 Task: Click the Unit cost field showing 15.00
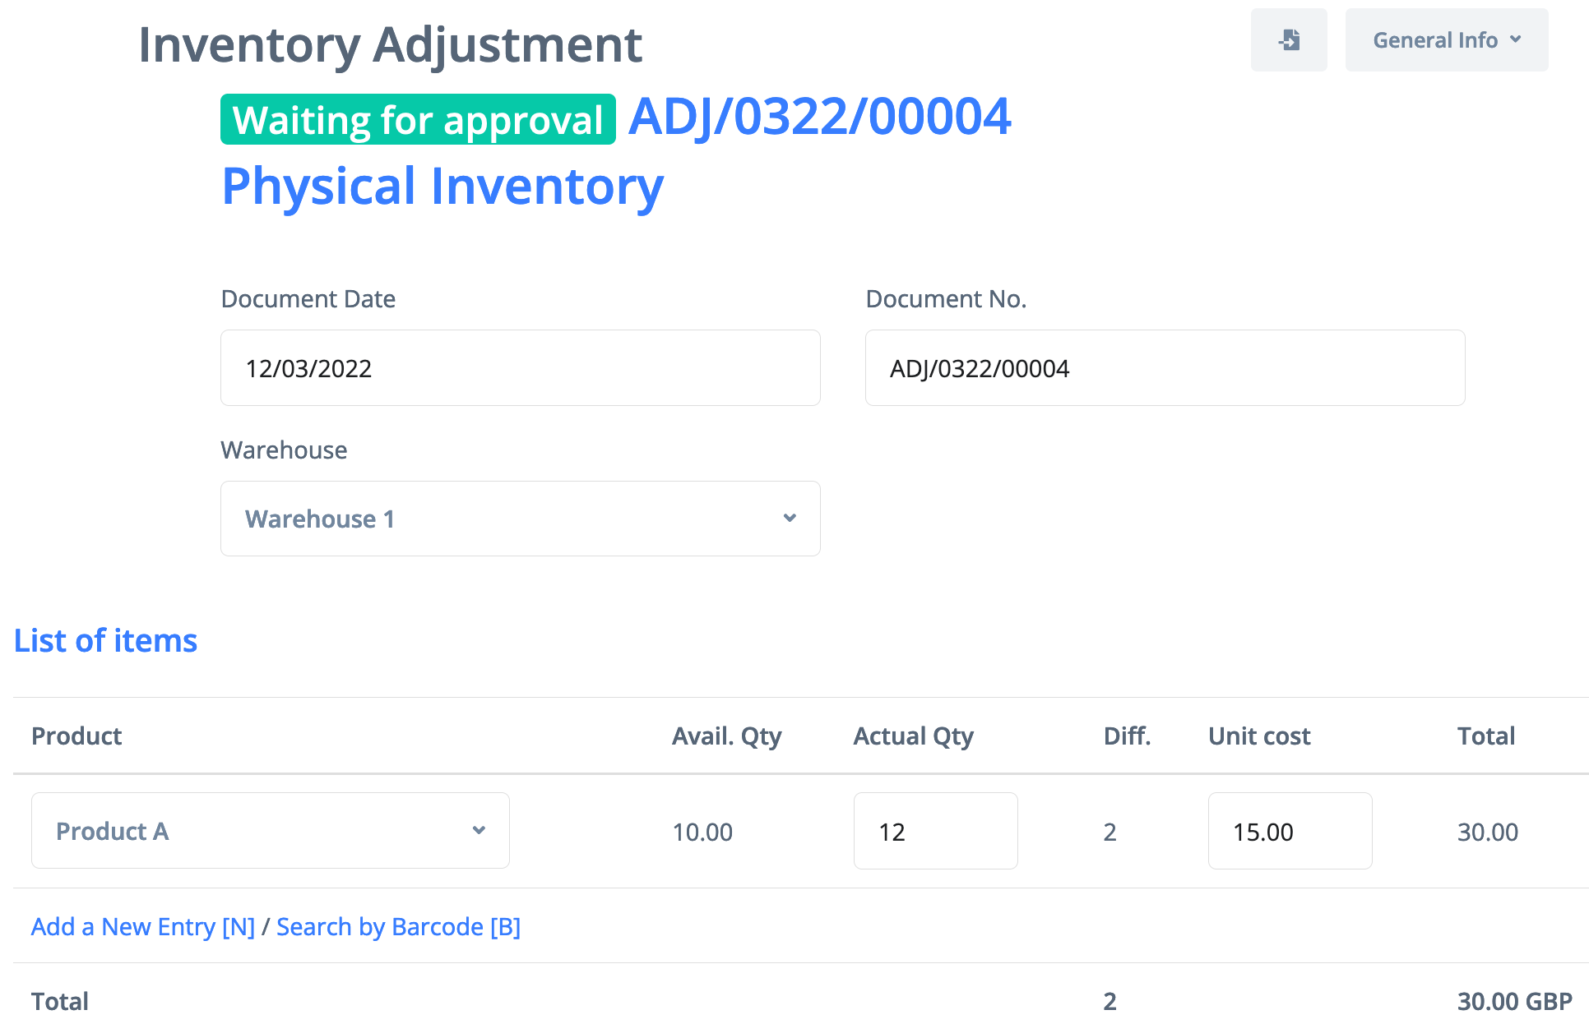[1289, 831]
